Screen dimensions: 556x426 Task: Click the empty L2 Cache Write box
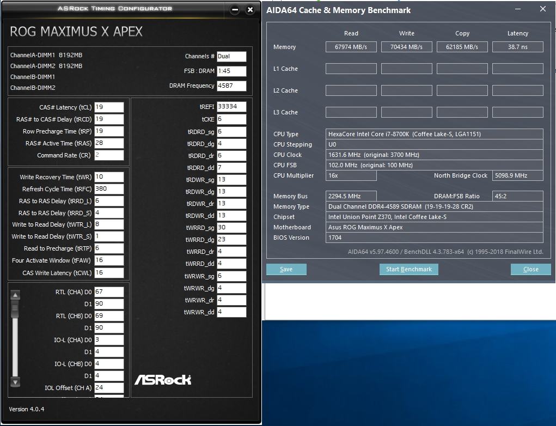point(407,90)
